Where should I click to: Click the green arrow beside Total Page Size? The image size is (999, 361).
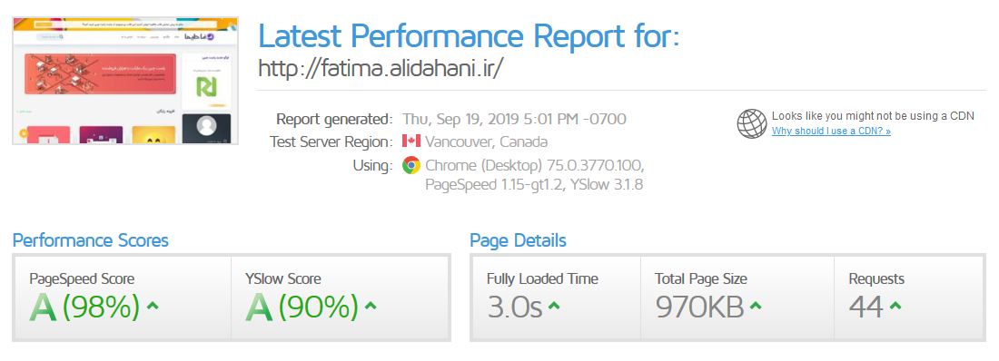click(x=755, y=306)
